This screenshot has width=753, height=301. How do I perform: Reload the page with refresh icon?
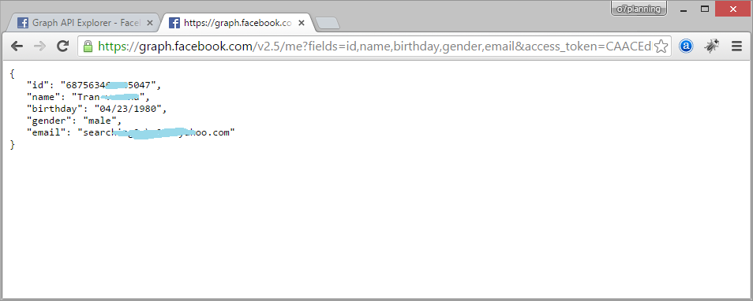point(62,46)
